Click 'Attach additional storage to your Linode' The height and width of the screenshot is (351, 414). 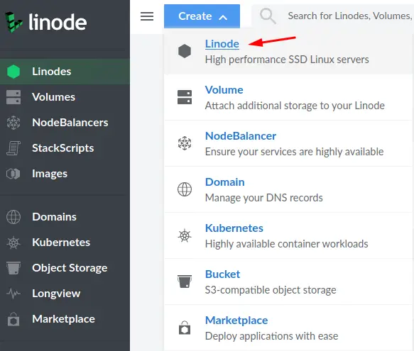pos(295,106)
